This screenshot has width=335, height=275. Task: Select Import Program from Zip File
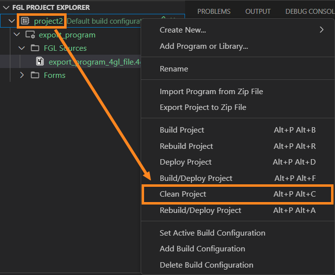point(211,92)
